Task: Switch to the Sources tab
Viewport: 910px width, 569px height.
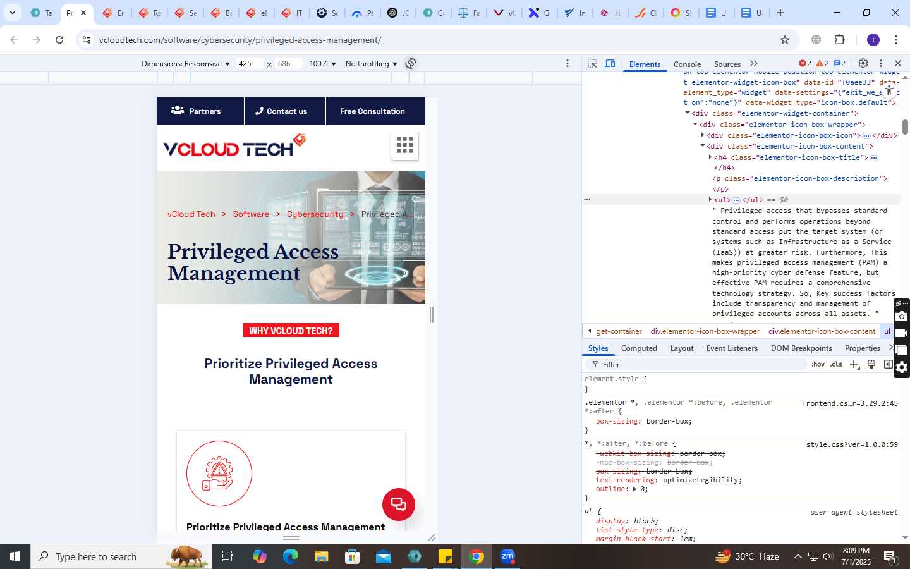Action: [727, 64]
